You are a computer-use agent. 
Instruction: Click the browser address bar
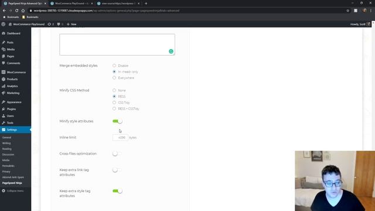pos(186,11)
